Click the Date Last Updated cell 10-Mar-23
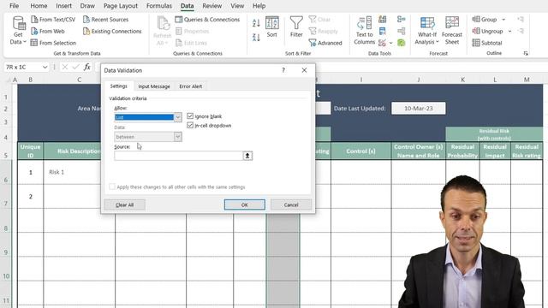Image resolution: width=548 pixels, height=308 pixels. [x=419, y=109]
